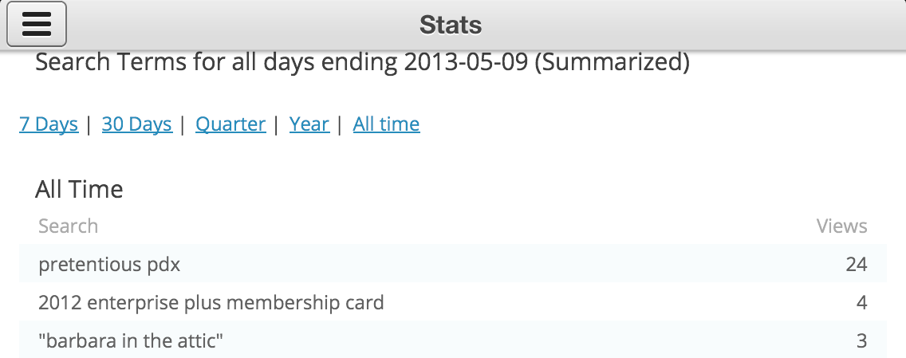Click the 24 views count
Viewport: 906px width, 358px height.
coord(856,265)
